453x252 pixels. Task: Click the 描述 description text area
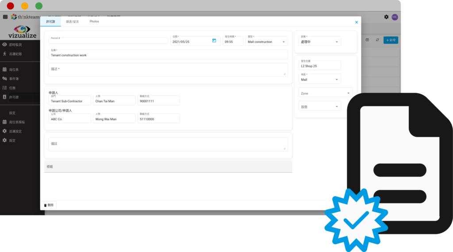[168, 70]
